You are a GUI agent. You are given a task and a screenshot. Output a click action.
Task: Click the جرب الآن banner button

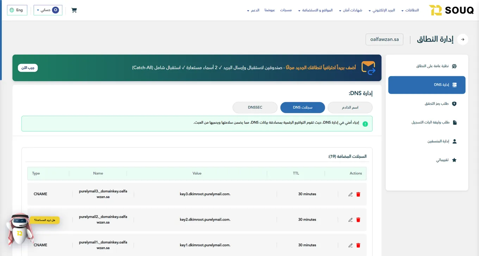coord(28,68)
